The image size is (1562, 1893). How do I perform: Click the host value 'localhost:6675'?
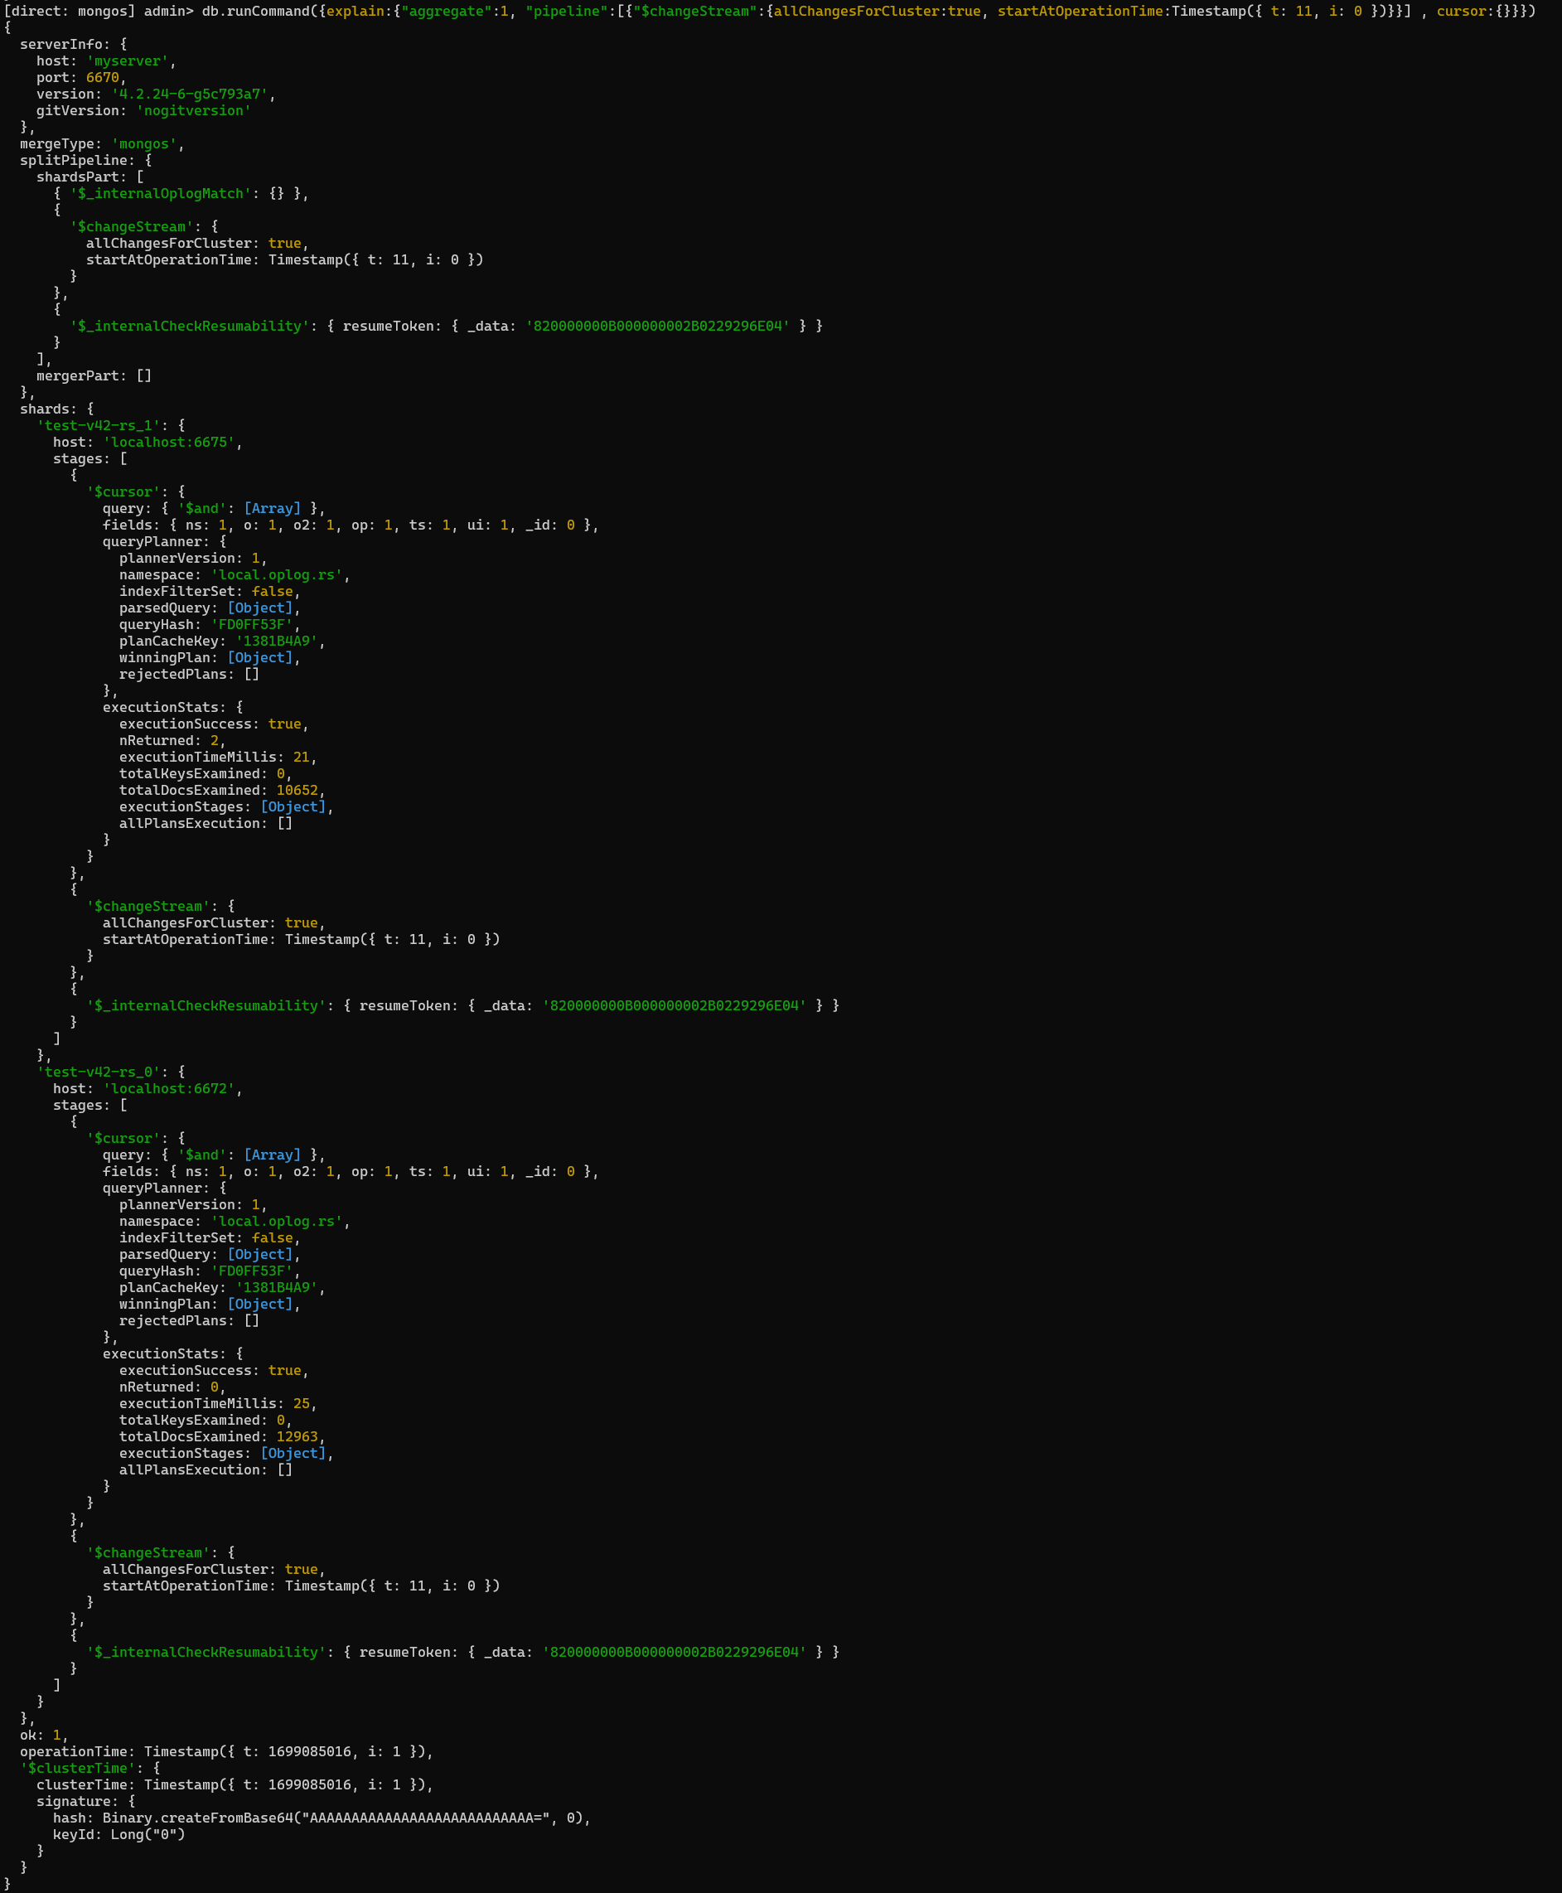(169, 443)
